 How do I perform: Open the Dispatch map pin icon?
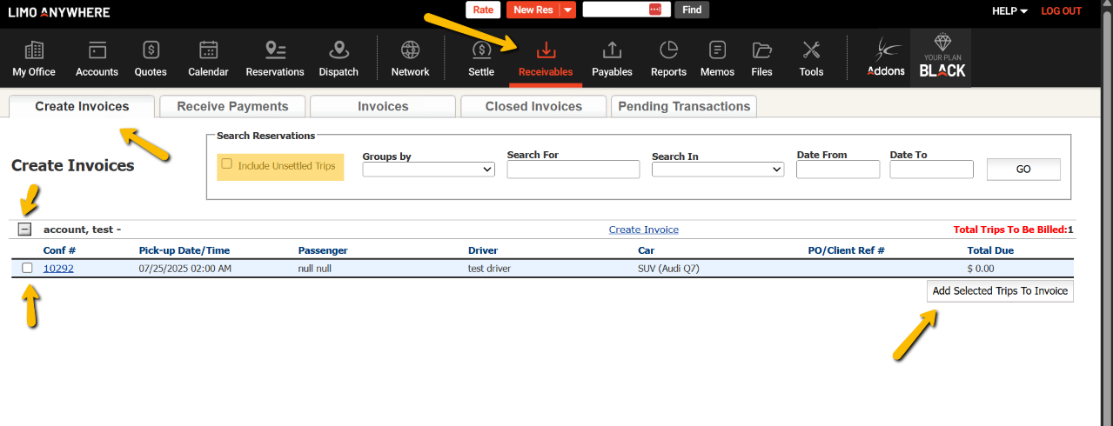[x=339, y=50]
